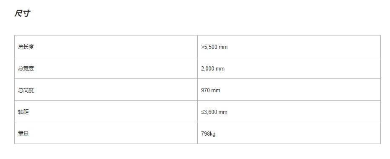Screen dimensions: 390x159
Task: Click the ≤3,600 mm wheelbase value
Action: pos(214,112)
